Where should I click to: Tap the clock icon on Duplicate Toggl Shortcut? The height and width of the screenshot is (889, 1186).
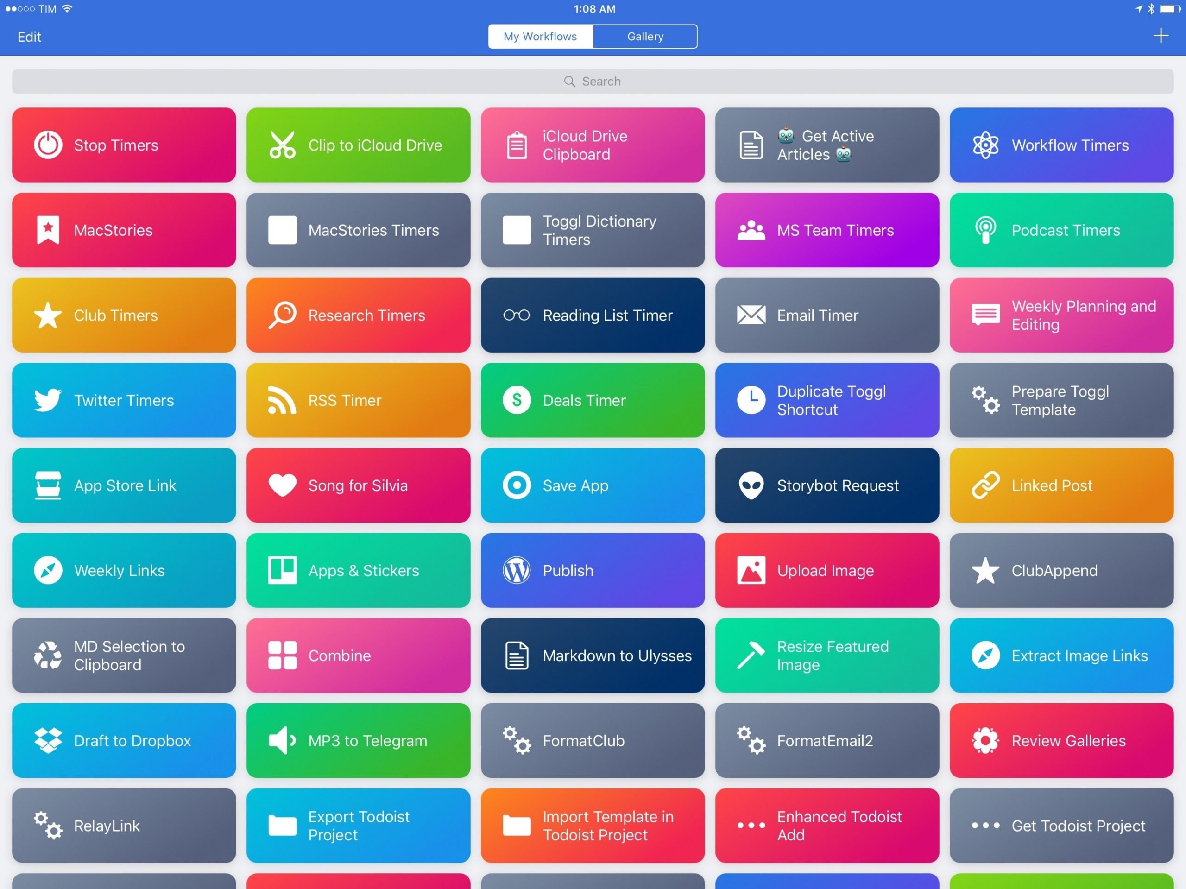751,400
